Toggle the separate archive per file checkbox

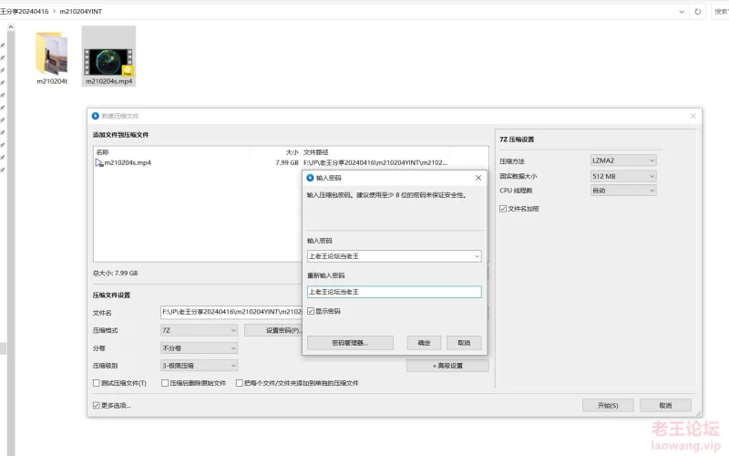pos(239,383)
